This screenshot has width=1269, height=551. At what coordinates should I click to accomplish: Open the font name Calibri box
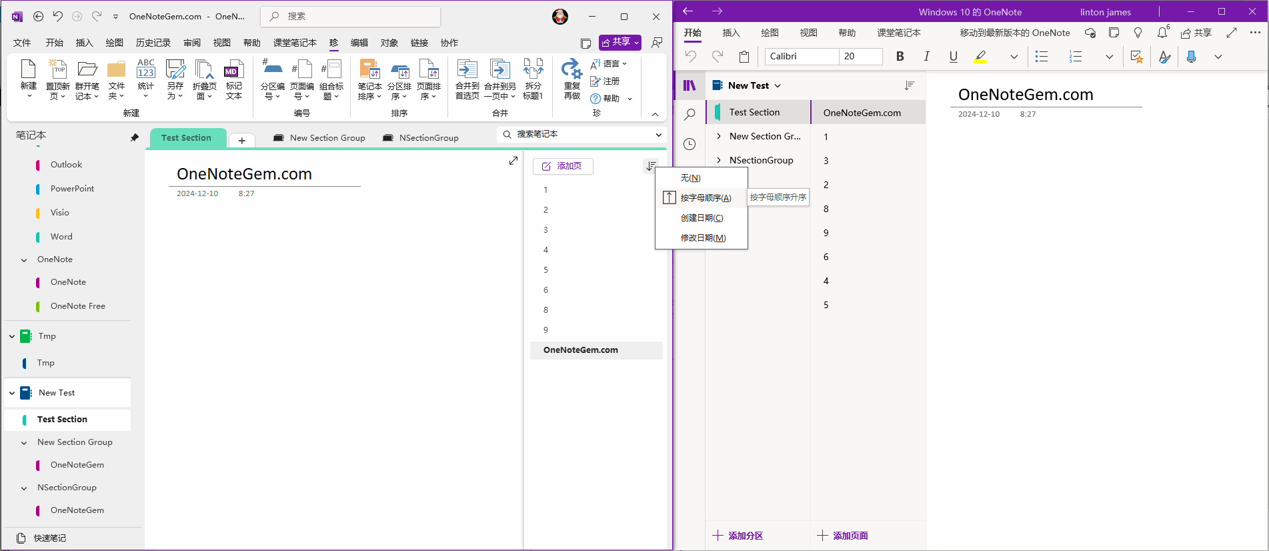pos(802,57)
